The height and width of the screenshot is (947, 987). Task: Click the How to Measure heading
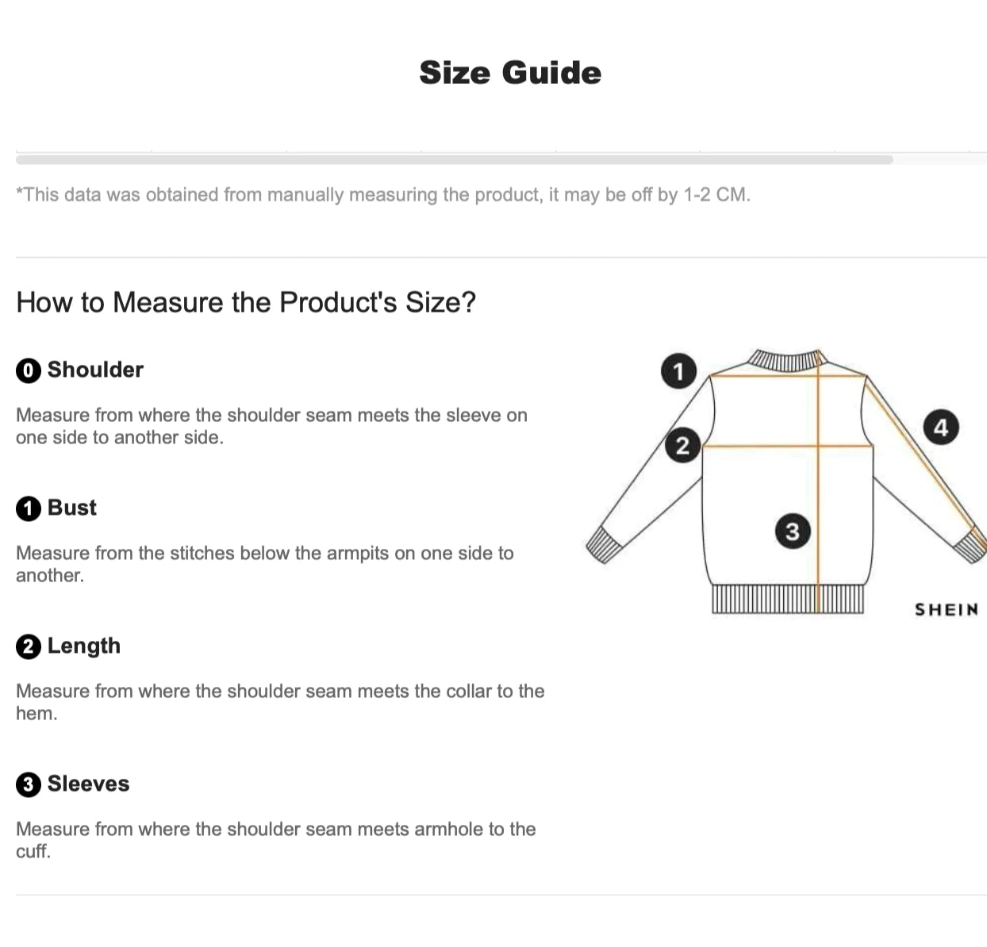(246, 302)
